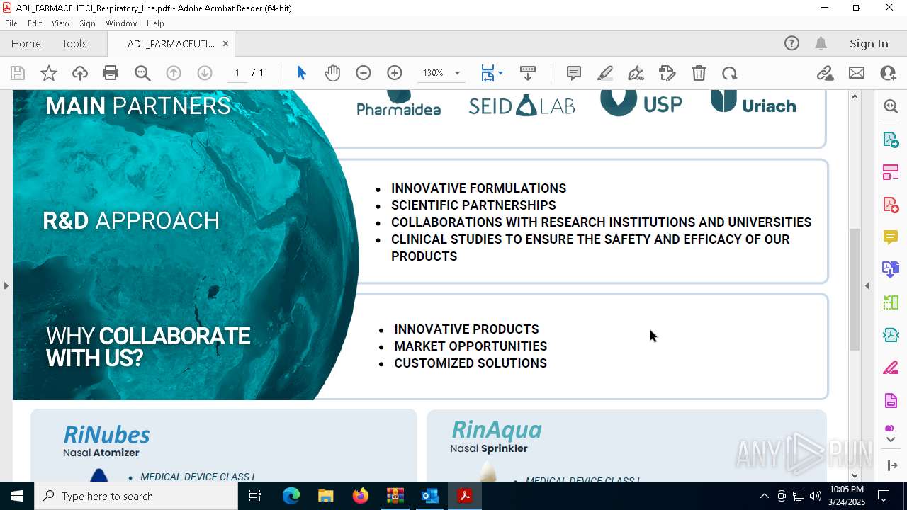Collapse the right tools pane
Viewport: 907px width, 510px height.
(867, 285)
